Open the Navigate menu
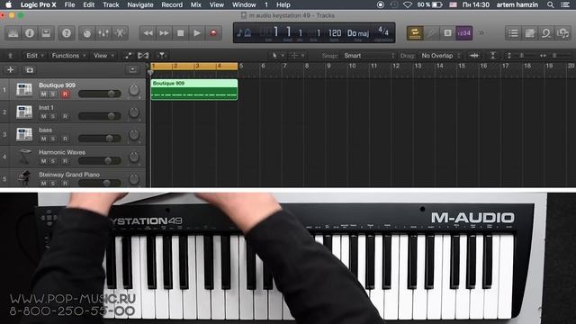The width and height of the screenshot is (576, 324). click(140, 4)
